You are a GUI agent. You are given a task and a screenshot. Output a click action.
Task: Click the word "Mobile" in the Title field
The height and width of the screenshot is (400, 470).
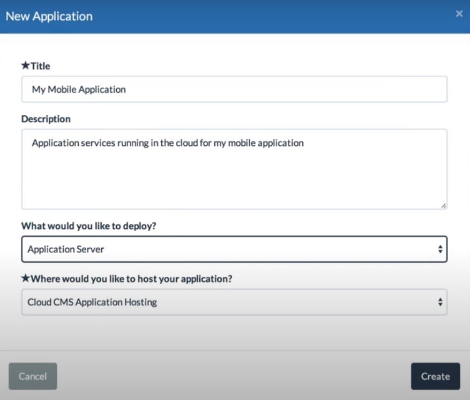(63, 90)
